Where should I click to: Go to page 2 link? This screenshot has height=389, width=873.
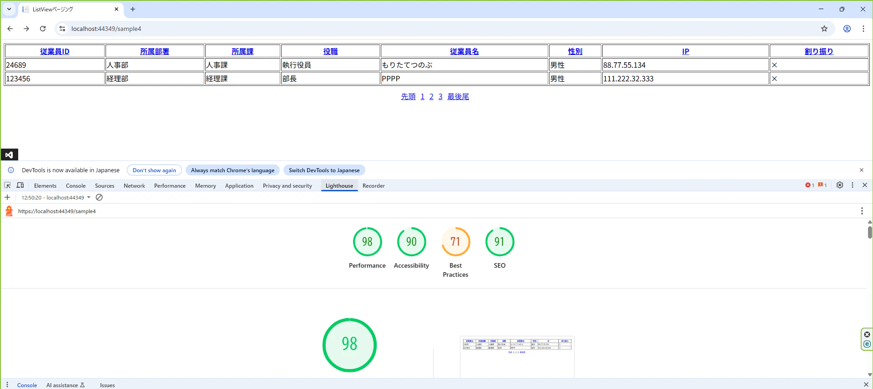coord(431,96)
